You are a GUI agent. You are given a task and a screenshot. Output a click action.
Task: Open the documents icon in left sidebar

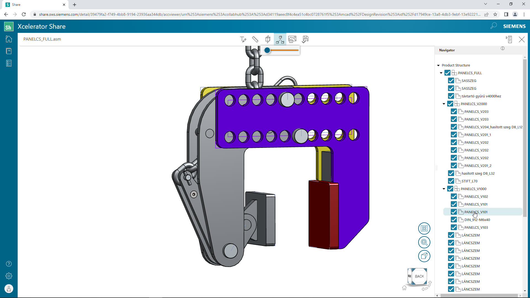click(9, 51)
